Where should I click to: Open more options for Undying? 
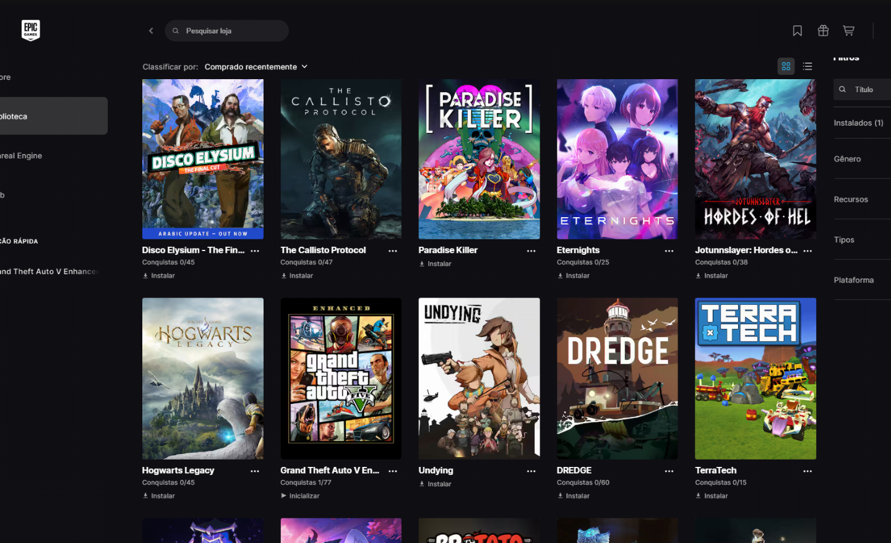531,471
